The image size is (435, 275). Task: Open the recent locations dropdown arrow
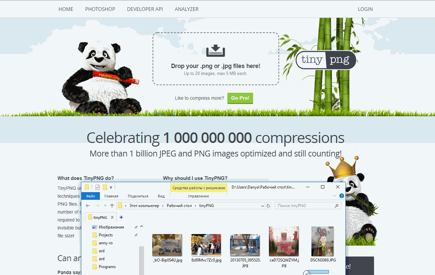[x=105, y=206]
